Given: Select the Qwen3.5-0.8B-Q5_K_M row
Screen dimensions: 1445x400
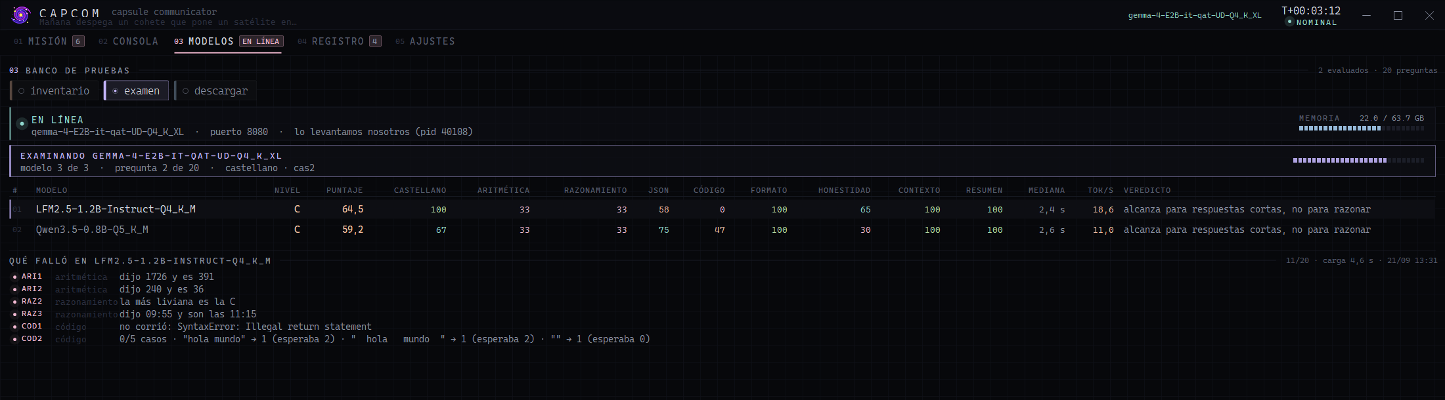Looking at the screenshot, I should 722,230.
